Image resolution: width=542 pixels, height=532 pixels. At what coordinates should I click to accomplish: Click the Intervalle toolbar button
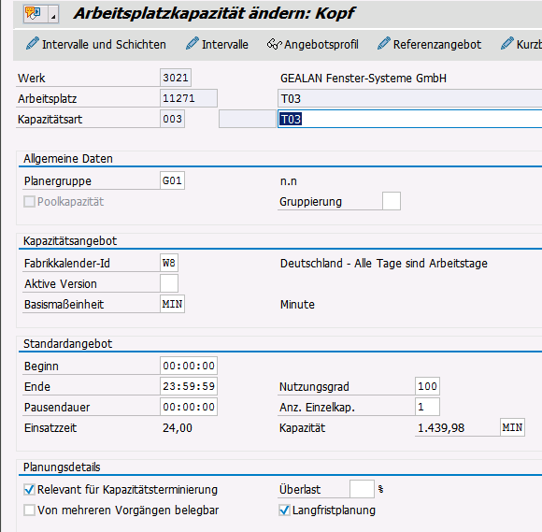tap(217, 45)
